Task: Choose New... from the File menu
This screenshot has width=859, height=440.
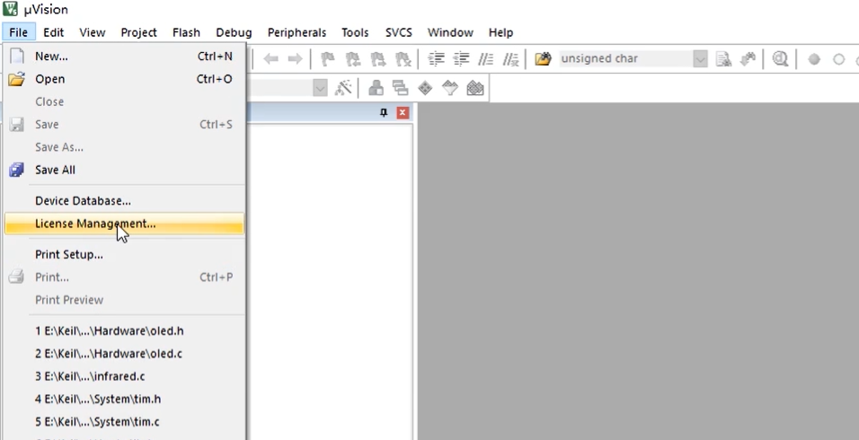Action: pos(124,56)
